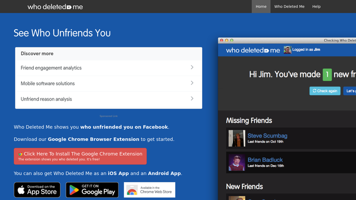Screen dimensions: 356x200
Task: Click the green new friends count badge
Action: 327,74
